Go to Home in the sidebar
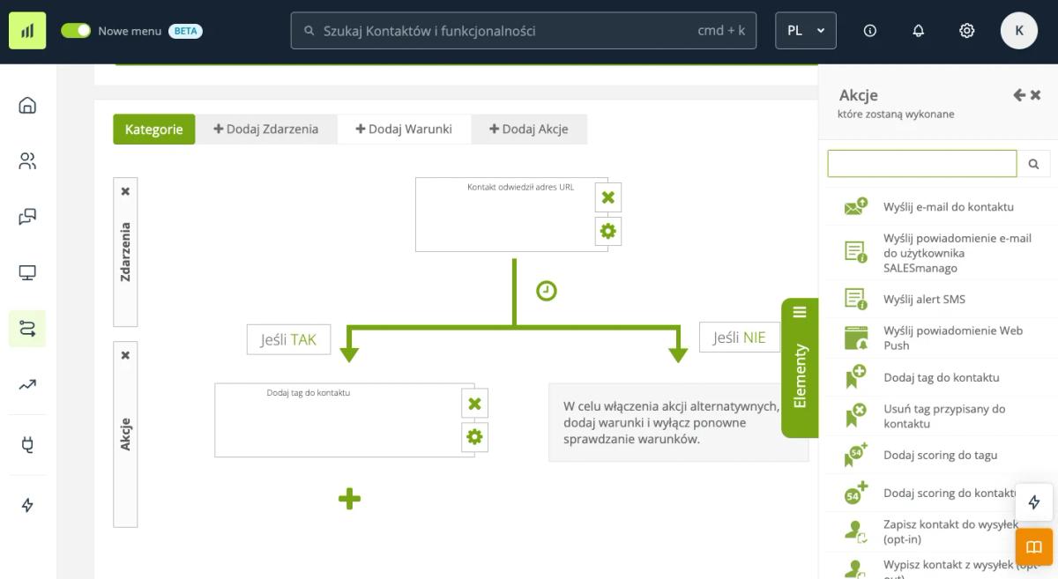Screen dimensions: 1058x579 (27, 106)
